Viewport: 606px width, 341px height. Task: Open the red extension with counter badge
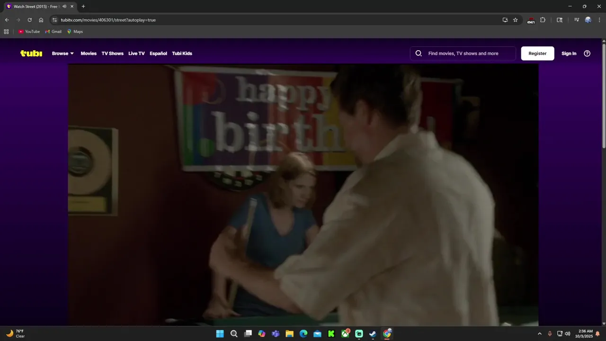pyautogui.click(x=531, y=20)
